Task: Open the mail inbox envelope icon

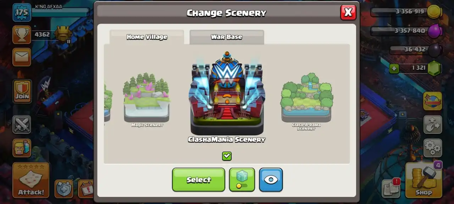Action: pyautogui.click(x=22, y=57)
